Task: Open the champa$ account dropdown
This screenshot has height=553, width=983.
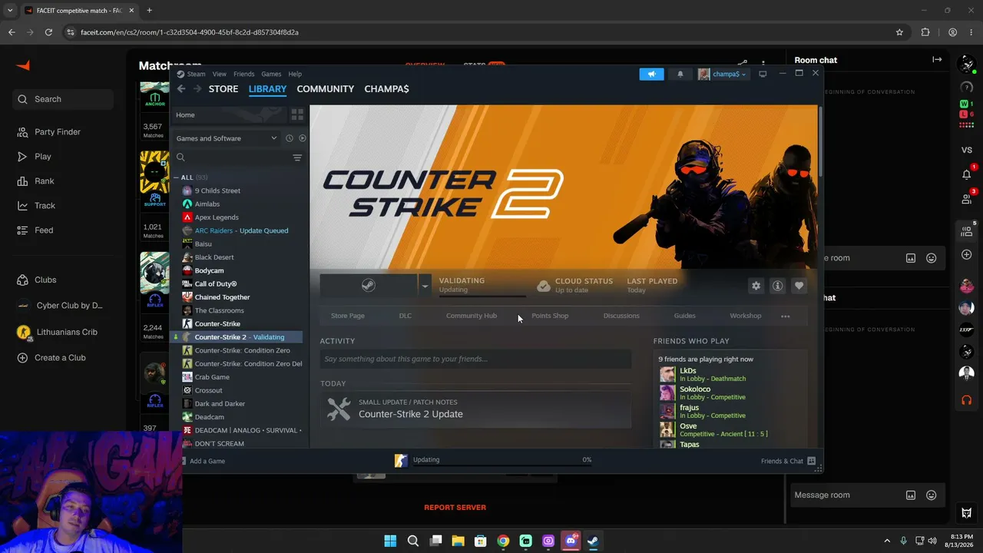Action: click(x=723, y=74)
